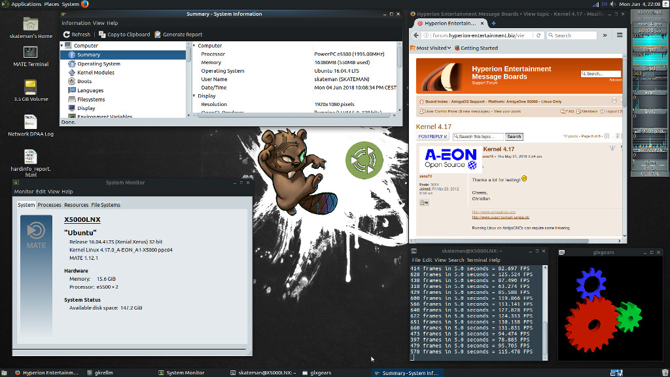
Task: Click the Generate Report toolbar icon
Action: point(158,34)
